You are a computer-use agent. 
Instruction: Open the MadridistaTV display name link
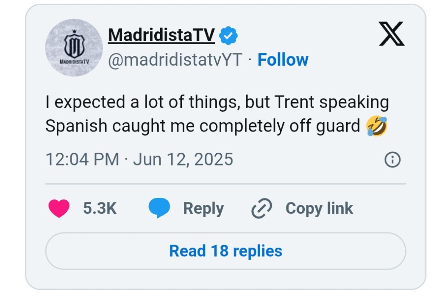(x=161, y=36)
